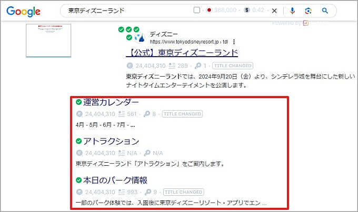Image resolution: width=358 pixels, height=212 pixels.
Task: Click the Google logo
Action: [x=23, y=11]
